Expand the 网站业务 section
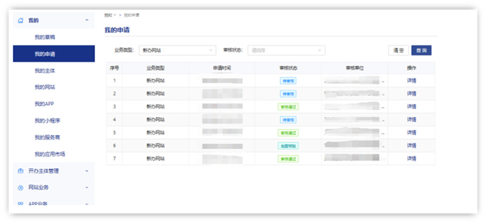The image size is (486, 223). pyautogui.click(x=87, y=187)
